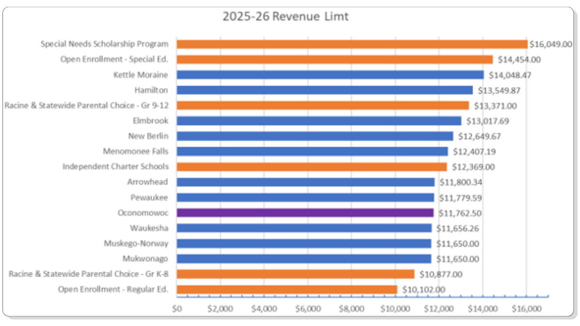
Task: Click the Menomonee Falls category label
Action: pos(136,151)
